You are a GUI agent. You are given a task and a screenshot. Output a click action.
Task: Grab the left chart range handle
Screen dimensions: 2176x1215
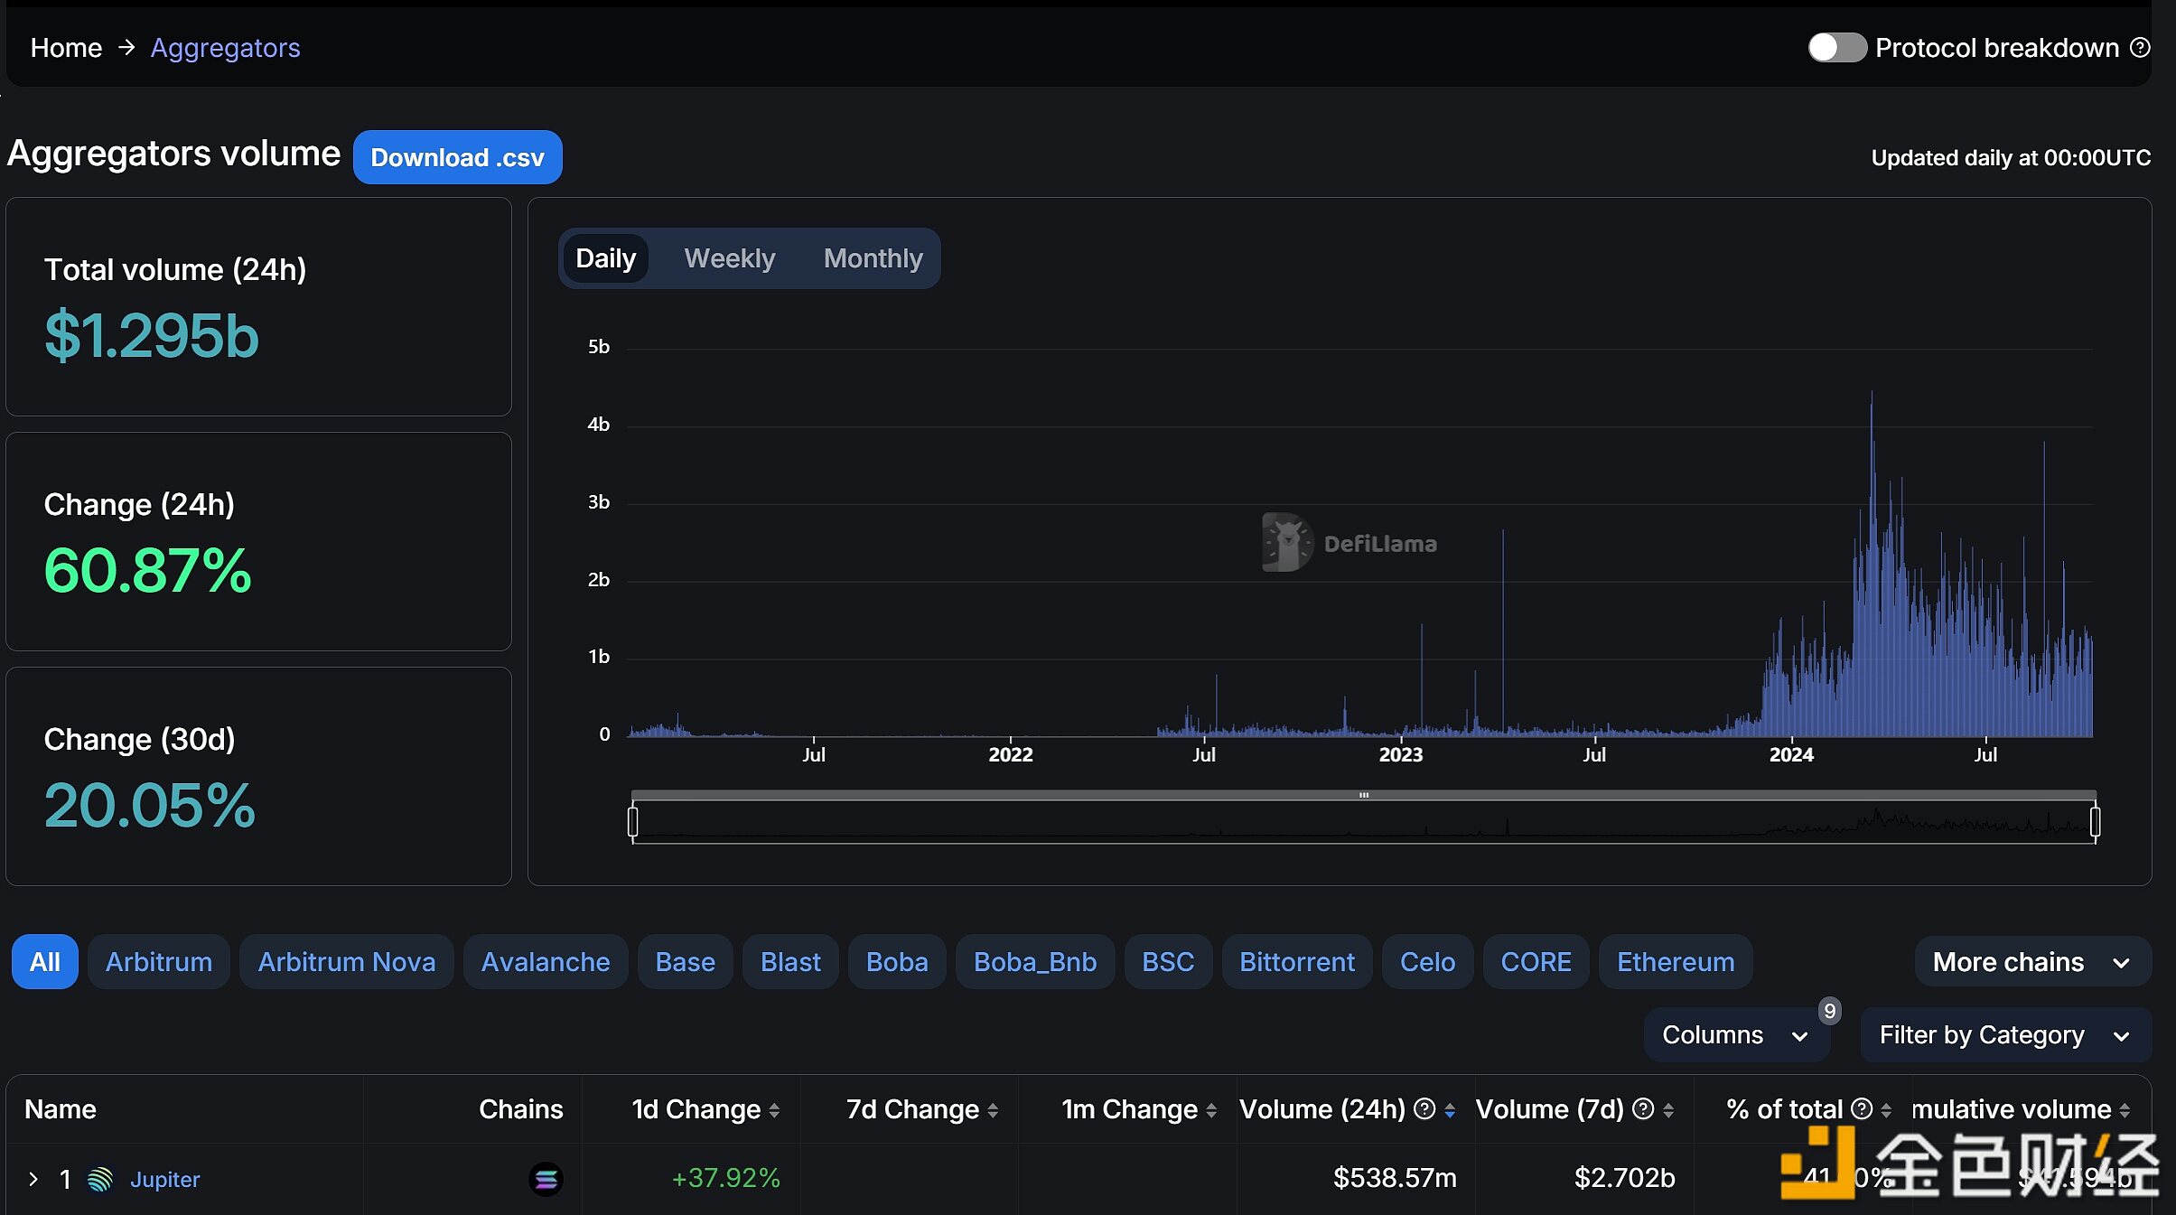632,822
